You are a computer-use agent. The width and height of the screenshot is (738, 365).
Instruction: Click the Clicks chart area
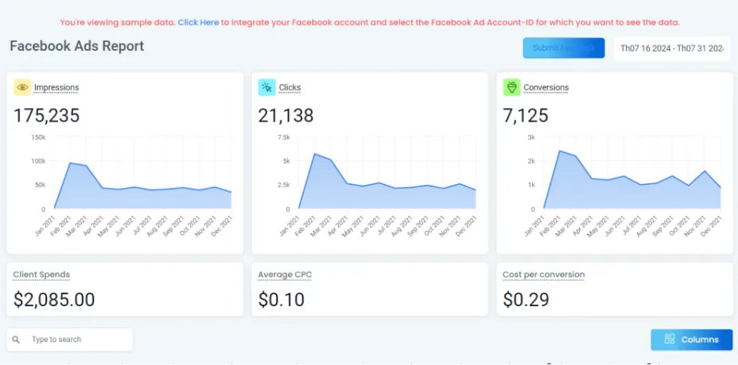tap(387, 173)
